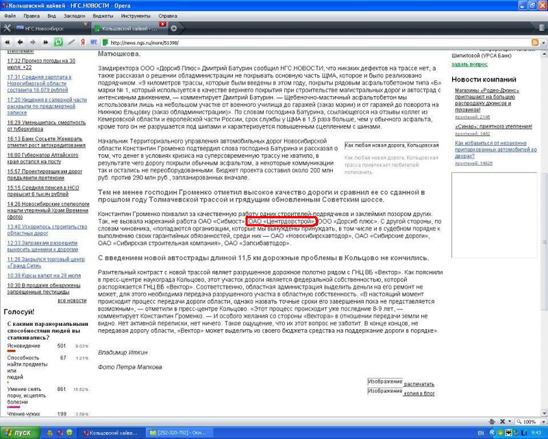The width and height of the screenshot is (548, 439).
Task: Click the empty ad frame under Новости компаний
Action: [x=494, y=215]
